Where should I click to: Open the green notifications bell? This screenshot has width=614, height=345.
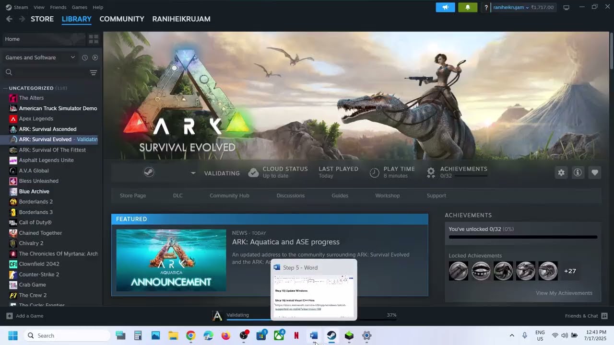pyautogui.click(x=468, y=7)
